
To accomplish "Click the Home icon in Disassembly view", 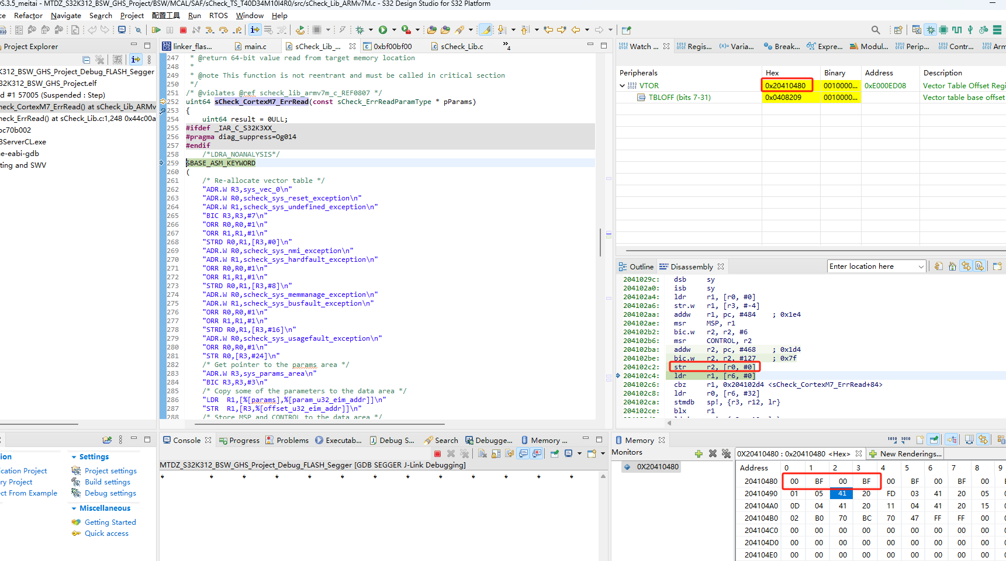I will [952, 266].
